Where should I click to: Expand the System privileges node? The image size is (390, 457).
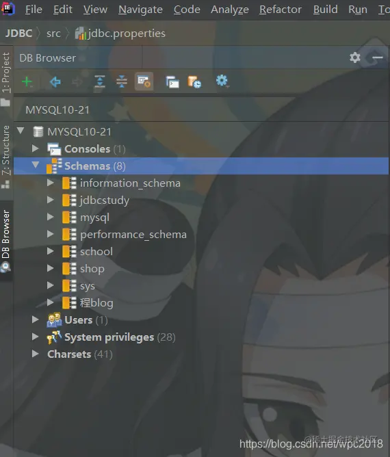tap(36, 337)
